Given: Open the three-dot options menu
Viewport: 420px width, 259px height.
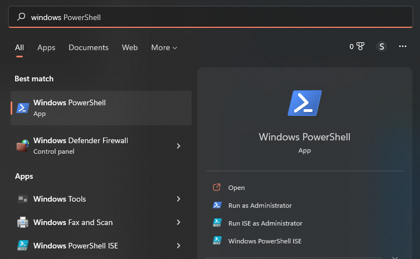Looking at the screenshot, I should point(403,46).
